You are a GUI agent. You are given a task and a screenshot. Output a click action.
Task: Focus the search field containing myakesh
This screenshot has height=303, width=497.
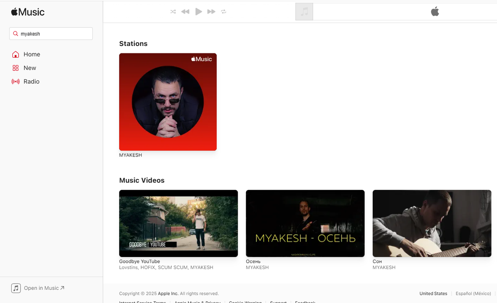coord(51,34)
